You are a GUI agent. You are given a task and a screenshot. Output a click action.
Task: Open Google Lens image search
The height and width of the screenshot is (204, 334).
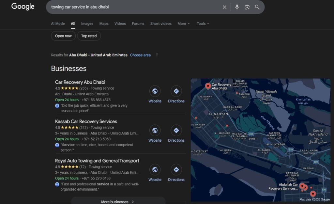(247, 7)
